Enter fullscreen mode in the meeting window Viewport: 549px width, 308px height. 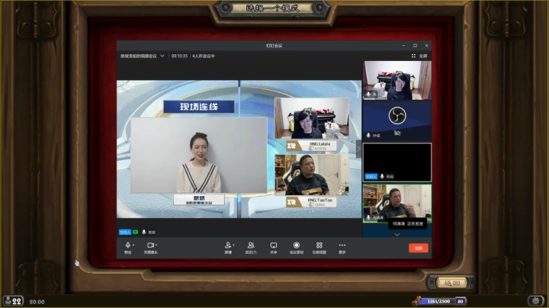point(419,56)
